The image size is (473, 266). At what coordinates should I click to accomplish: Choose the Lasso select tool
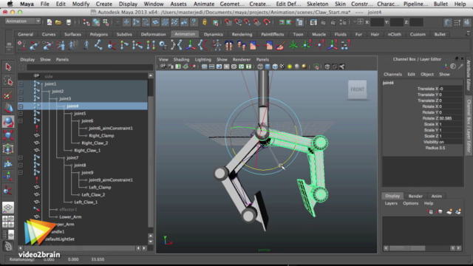[x=8, y=81]
